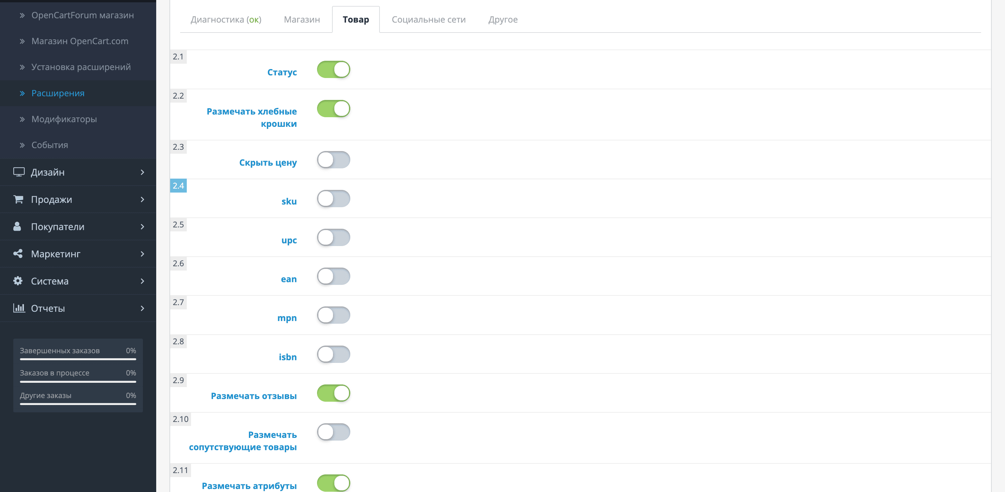Open Магазин OpenCart.com sidebar link

click(x=80, y=41)
